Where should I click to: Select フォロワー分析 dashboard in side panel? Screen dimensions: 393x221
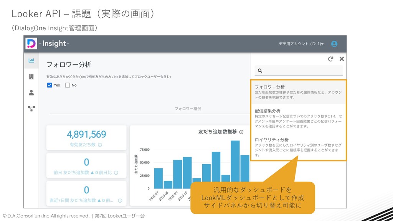point(298,92)
